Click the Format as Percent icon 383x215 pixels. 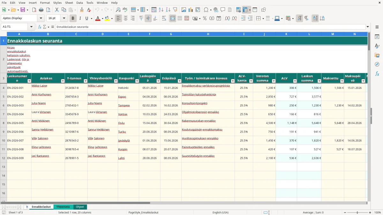[205, 18]
